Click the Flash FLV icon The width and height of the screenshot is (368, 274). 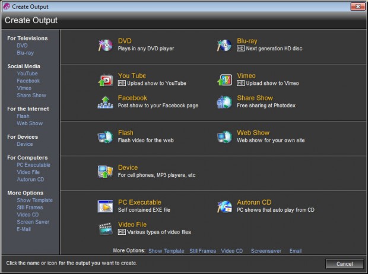tap(105, 137)
